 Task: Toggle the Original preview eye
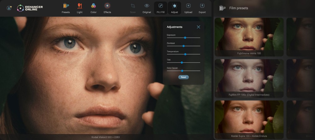click(x=147, y=6)
